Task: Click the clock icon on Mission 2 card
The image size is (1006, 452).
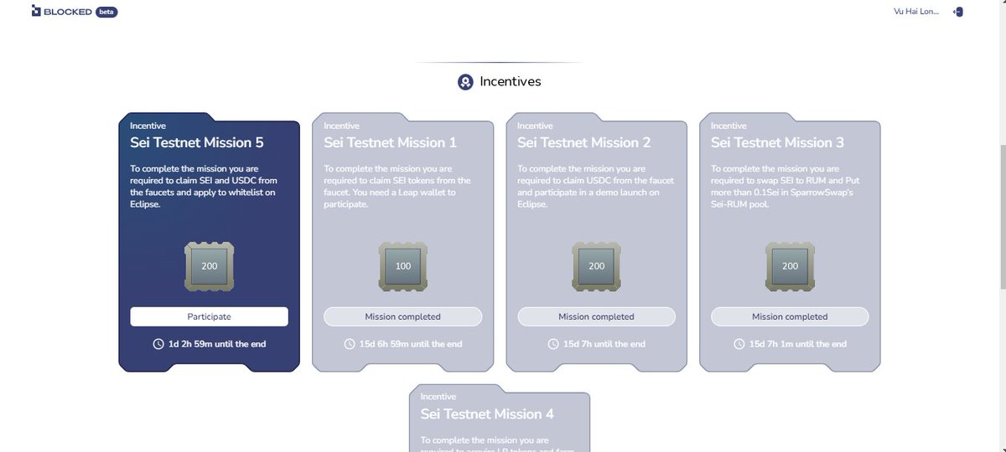Action: (552, 344)
